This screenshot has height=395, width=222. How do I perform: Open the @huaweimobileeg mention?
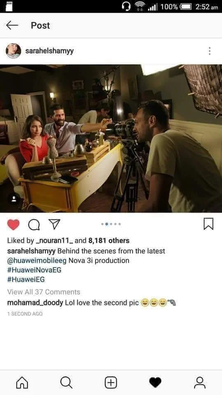[x=37, y=260]
